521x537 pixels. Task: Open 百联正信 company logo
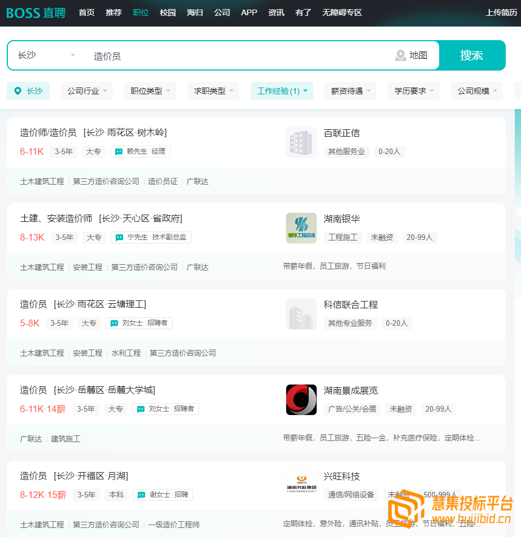pos(301,142)
